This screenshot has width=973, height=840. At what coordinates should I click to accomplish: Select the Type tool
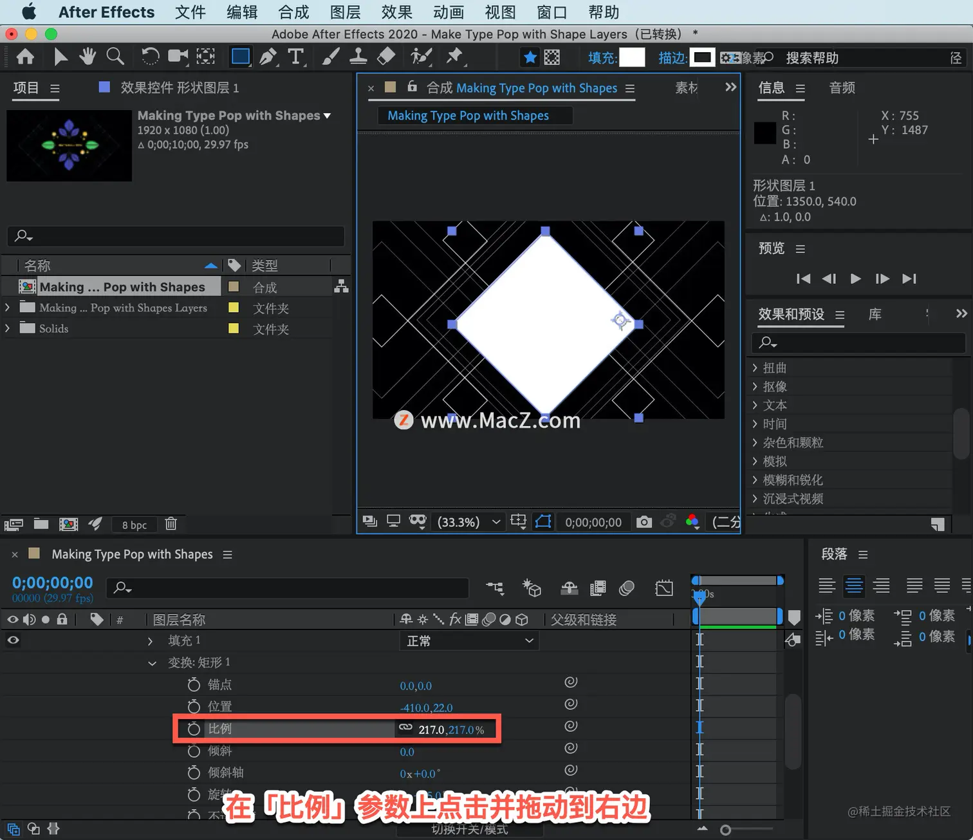tap(295, 57)
